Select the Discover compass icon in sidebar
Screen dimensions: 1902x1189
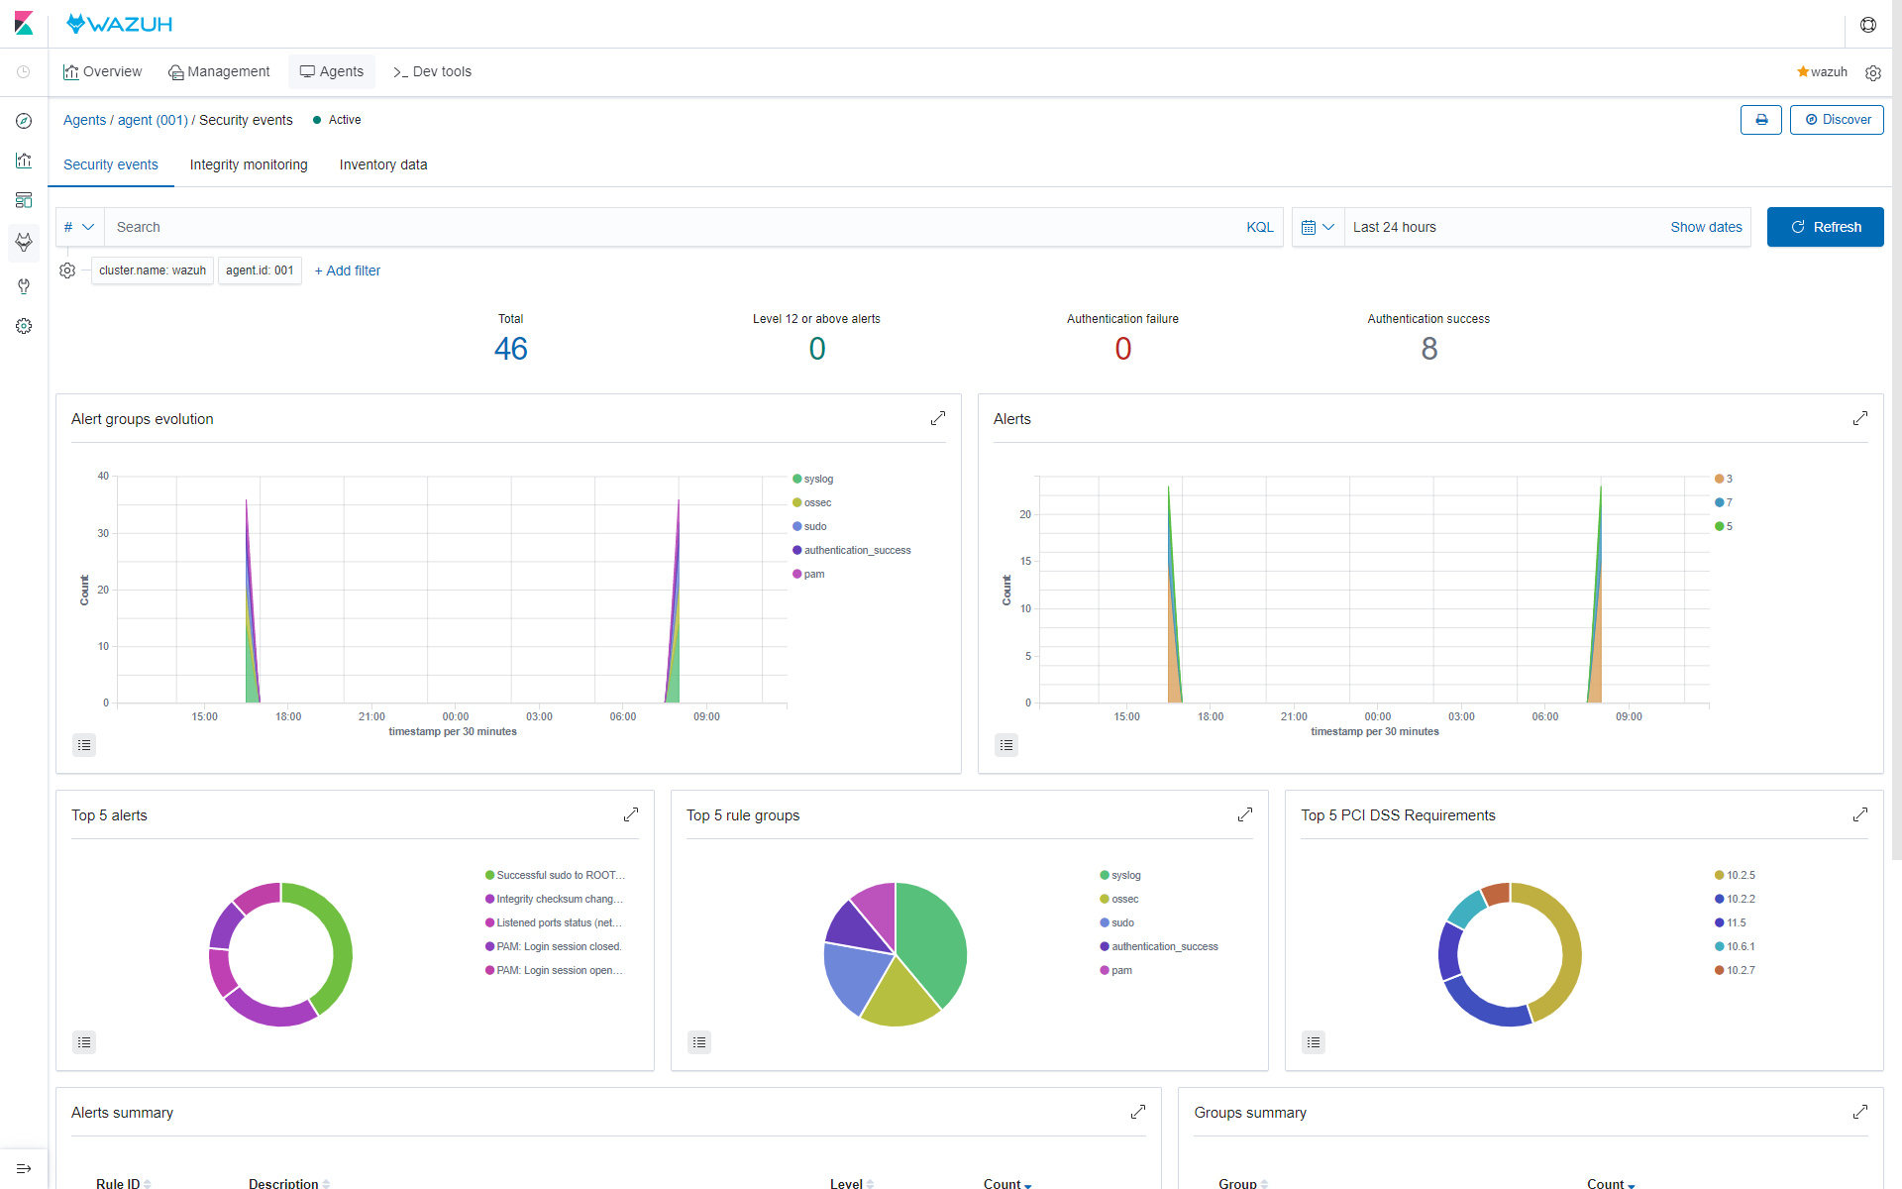[x=24, y=121]
